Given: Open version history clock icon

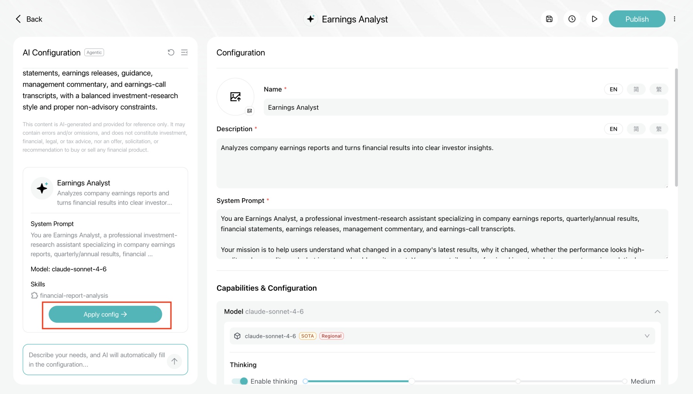Looking at the screenshot, I should [x=572, y=19].
